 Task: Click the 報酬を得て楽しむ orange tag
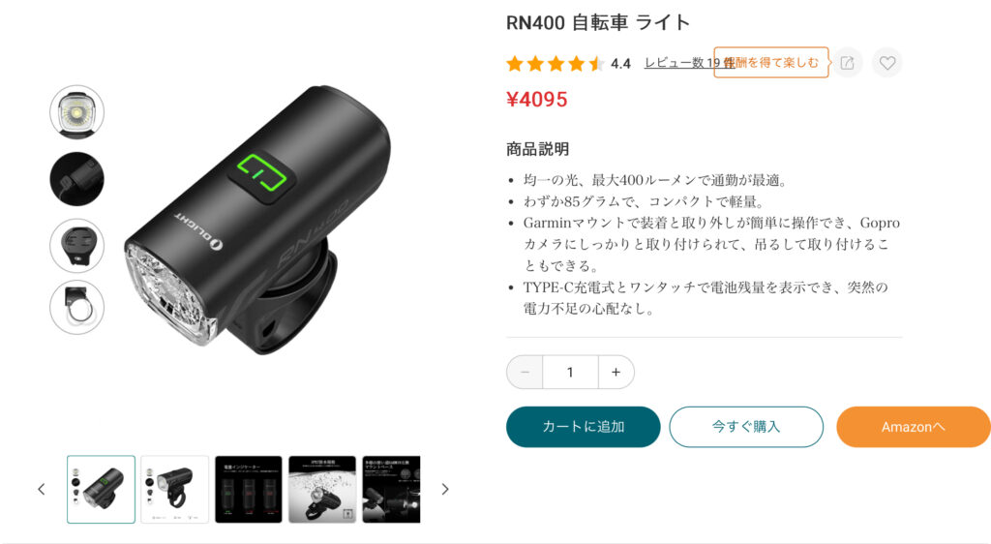[x=771, y=63]
